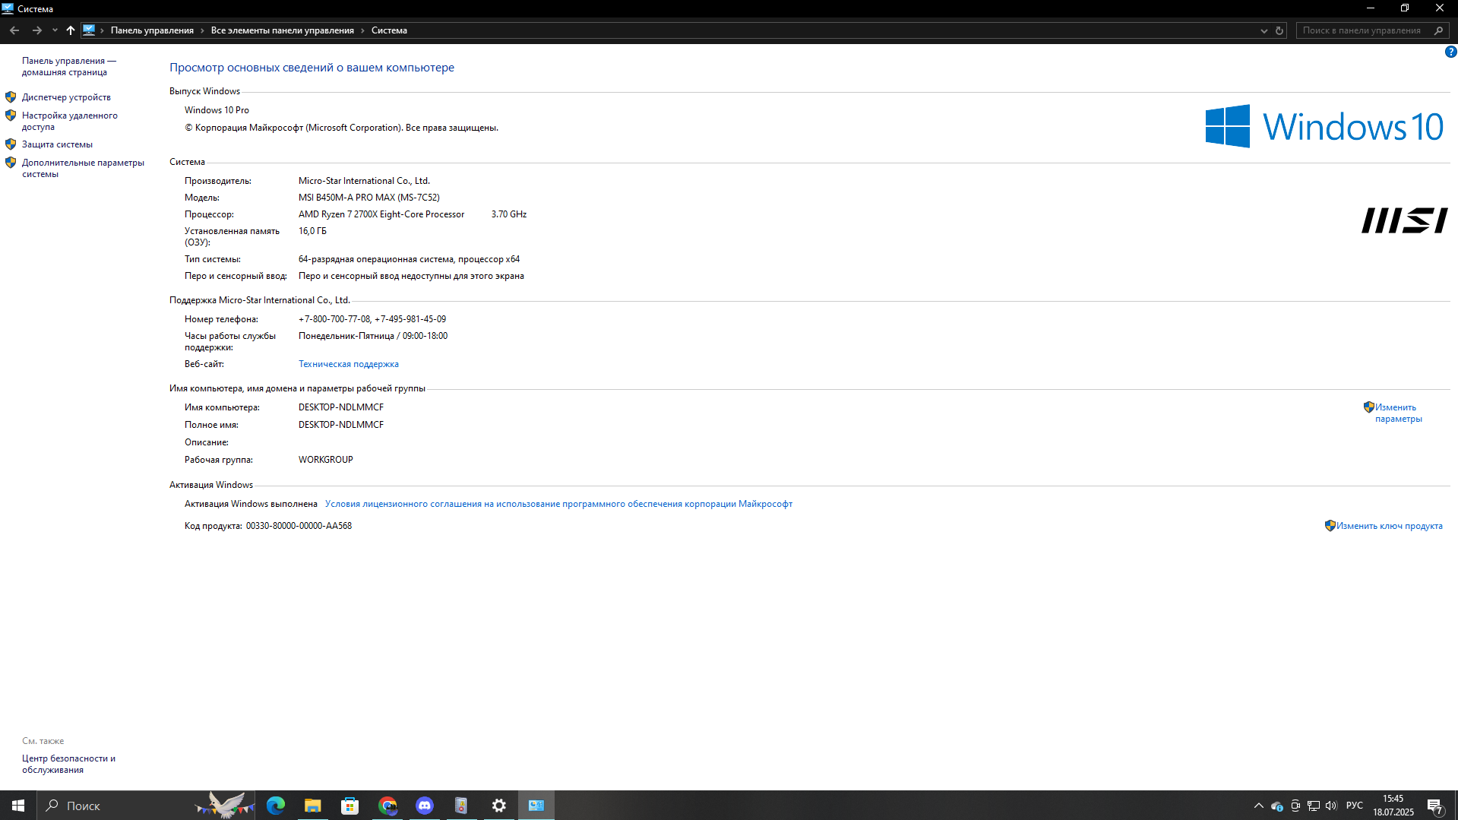Go forward with the forward arrow
The height and width of the screenshot is (820, 1458).
tap(36, 30)
